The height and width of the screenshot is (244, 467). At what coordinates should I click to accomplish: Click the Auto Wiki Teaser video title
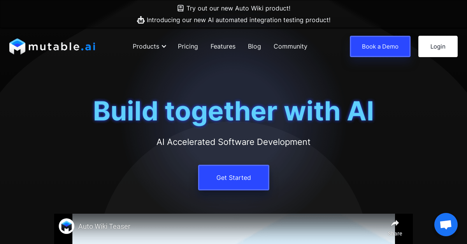104,226
